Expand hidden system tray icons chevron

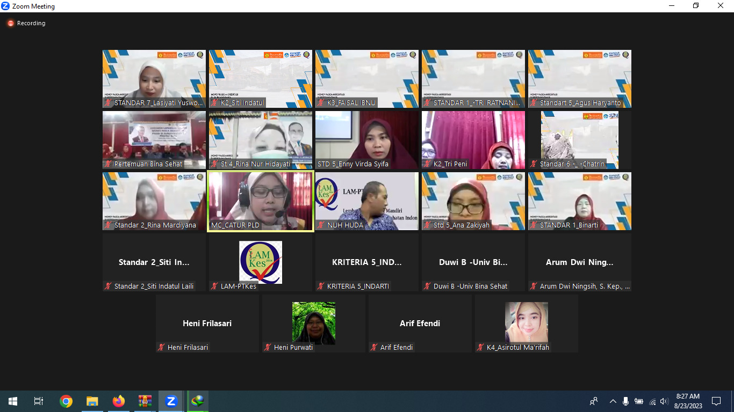(613, 401)
